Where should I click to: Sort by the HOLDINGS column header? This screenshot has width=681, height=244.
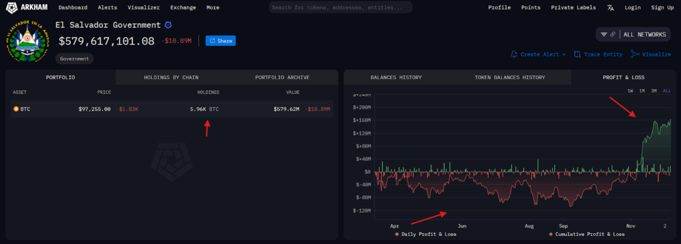[x=208, y=92]
